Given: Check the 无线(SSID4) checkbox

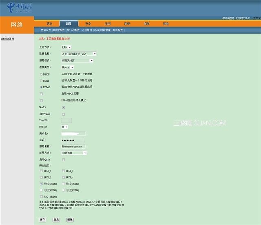Looking at the screenshot, I should [x=64, y=190].
